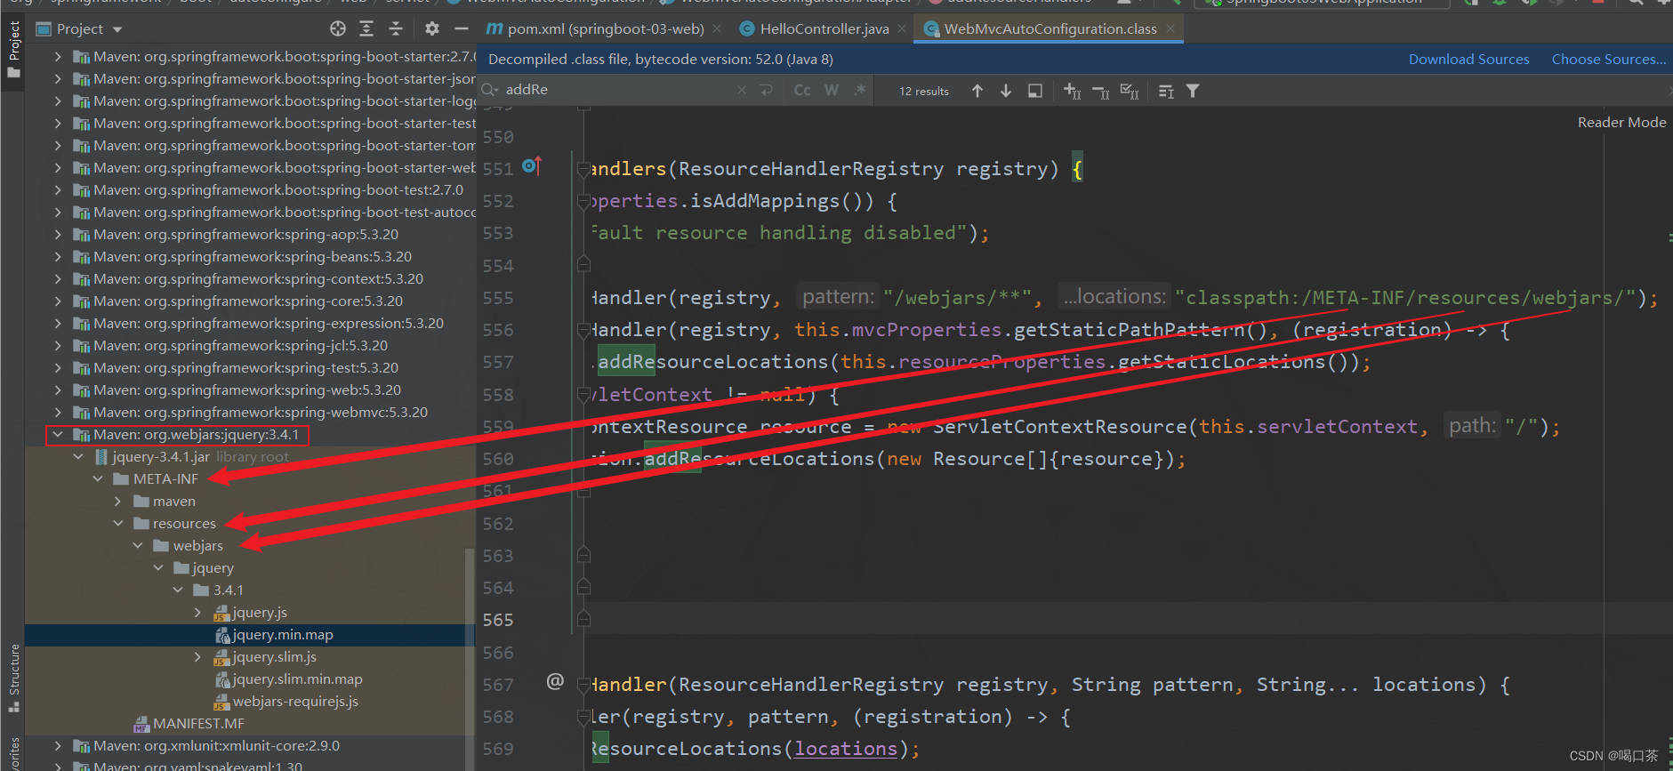Close the pom.xml tab
The width and height of the screenshot is (1673, 771).
(718, 28)
